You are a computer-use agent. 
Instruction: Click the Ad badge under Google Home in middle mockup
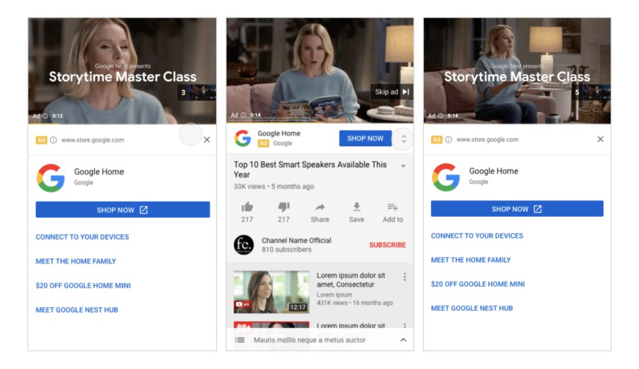[263, 143]
